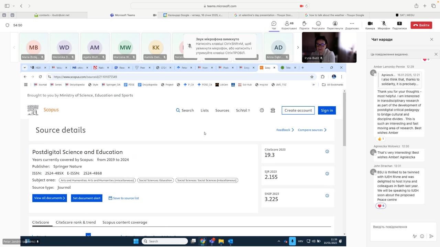Open the All Bookmarks folder

point(332,84)
